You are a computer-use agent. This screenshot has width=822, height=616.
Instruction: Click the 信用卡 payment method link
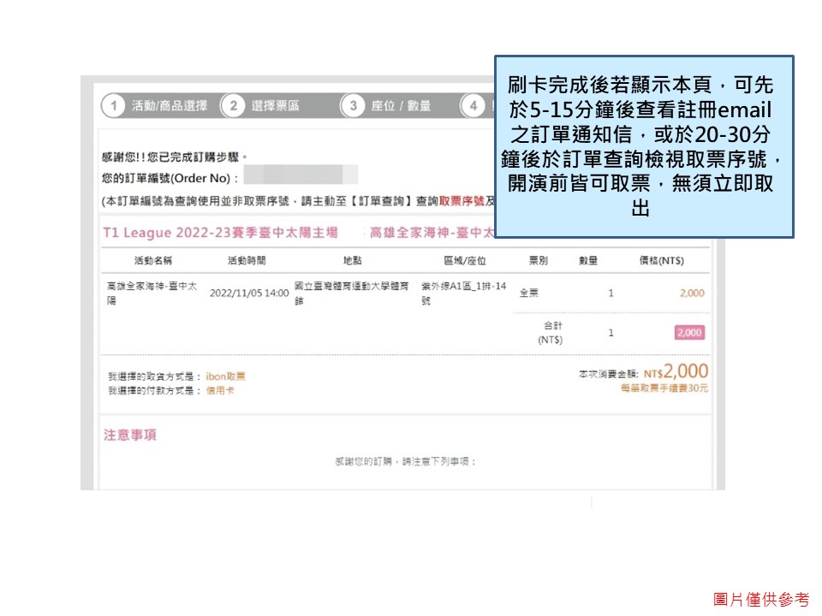[x=220, y=390]
